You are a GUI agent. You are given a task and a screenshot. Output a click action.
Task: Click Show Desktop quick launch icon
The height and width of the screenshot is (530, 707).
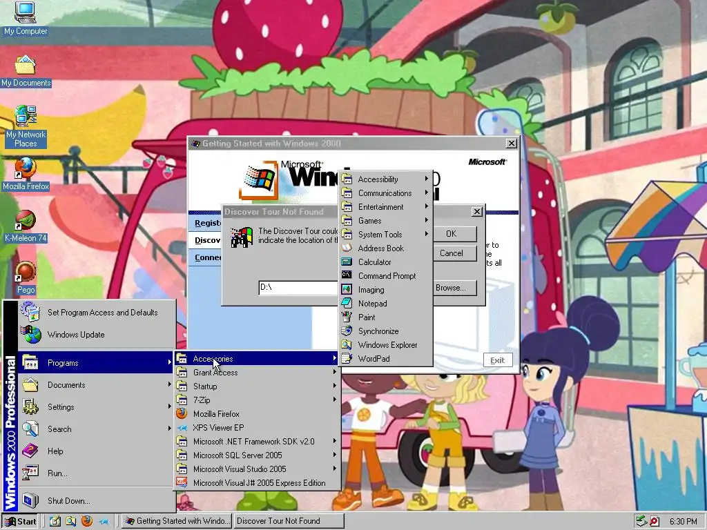(x=55, y=521)
